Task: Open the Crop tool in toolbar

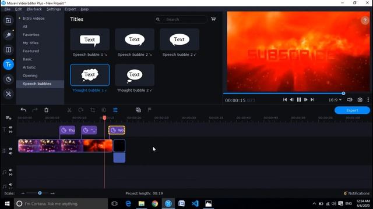Action: click(x=92, y=110)
